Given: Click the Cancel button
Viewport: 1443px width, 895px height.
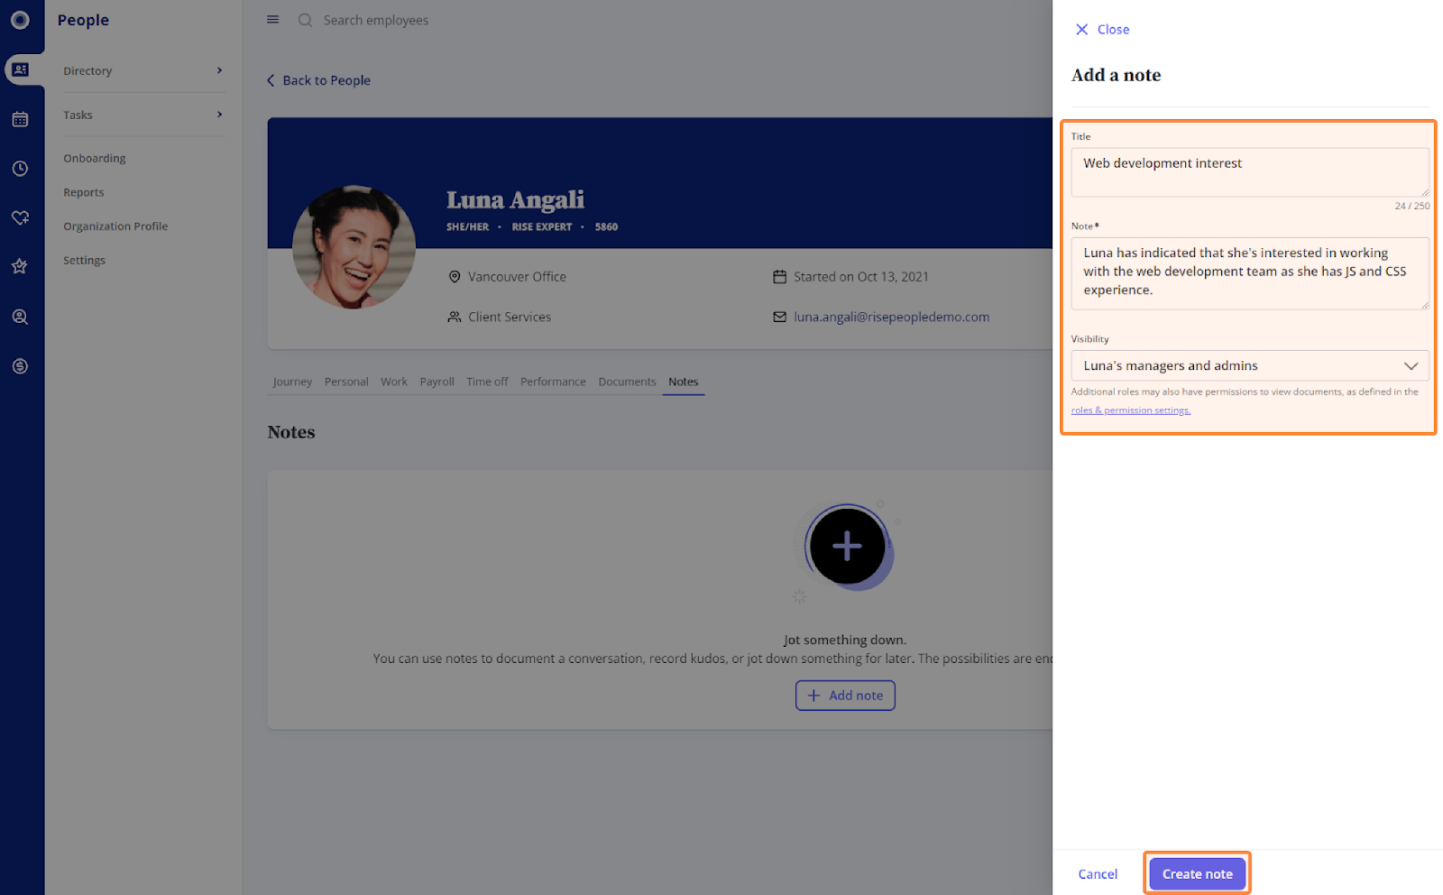Looking at the screenshot, I should [1098, 873].
